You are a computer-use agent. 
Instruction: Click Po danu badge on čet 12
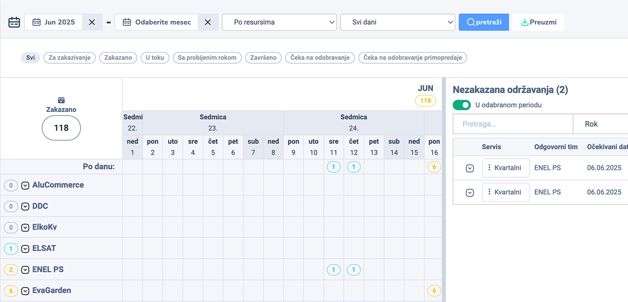354,167
